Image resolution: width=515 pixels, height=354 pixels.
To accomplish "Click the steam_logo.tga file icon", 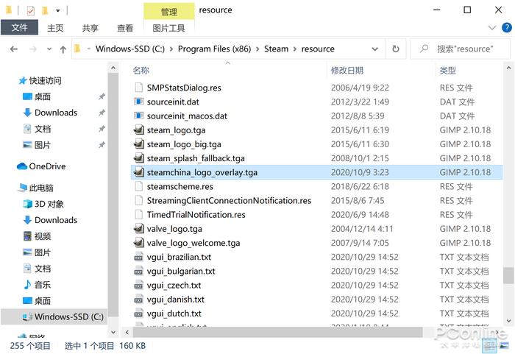I will pos(138,130).
